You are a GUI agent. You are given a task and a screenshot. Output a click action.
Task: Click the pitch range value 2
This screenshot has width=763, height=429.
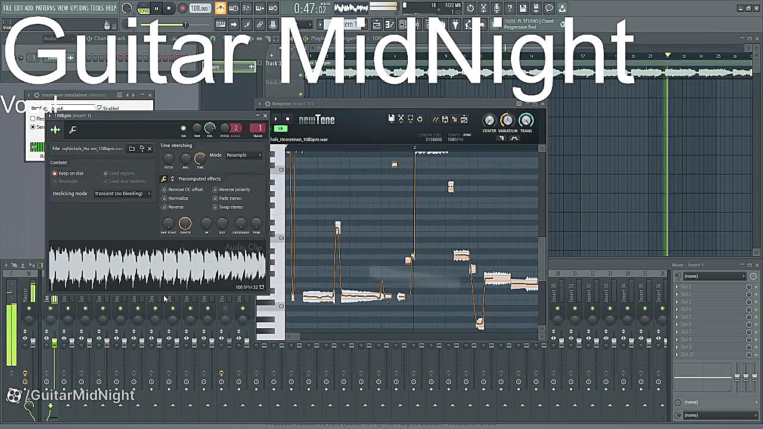pyautogui.click(x=236, y=128)
